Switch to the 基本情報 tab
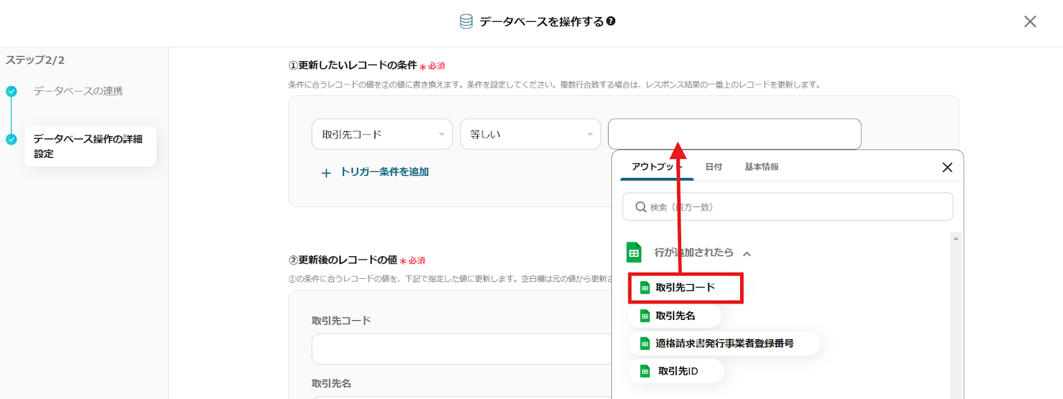 coord(761,167)
